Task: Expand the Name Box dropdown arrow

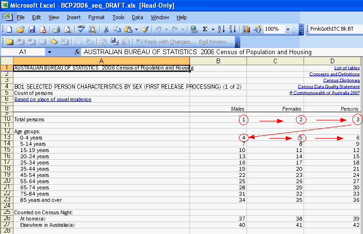Action: point(49,52)
